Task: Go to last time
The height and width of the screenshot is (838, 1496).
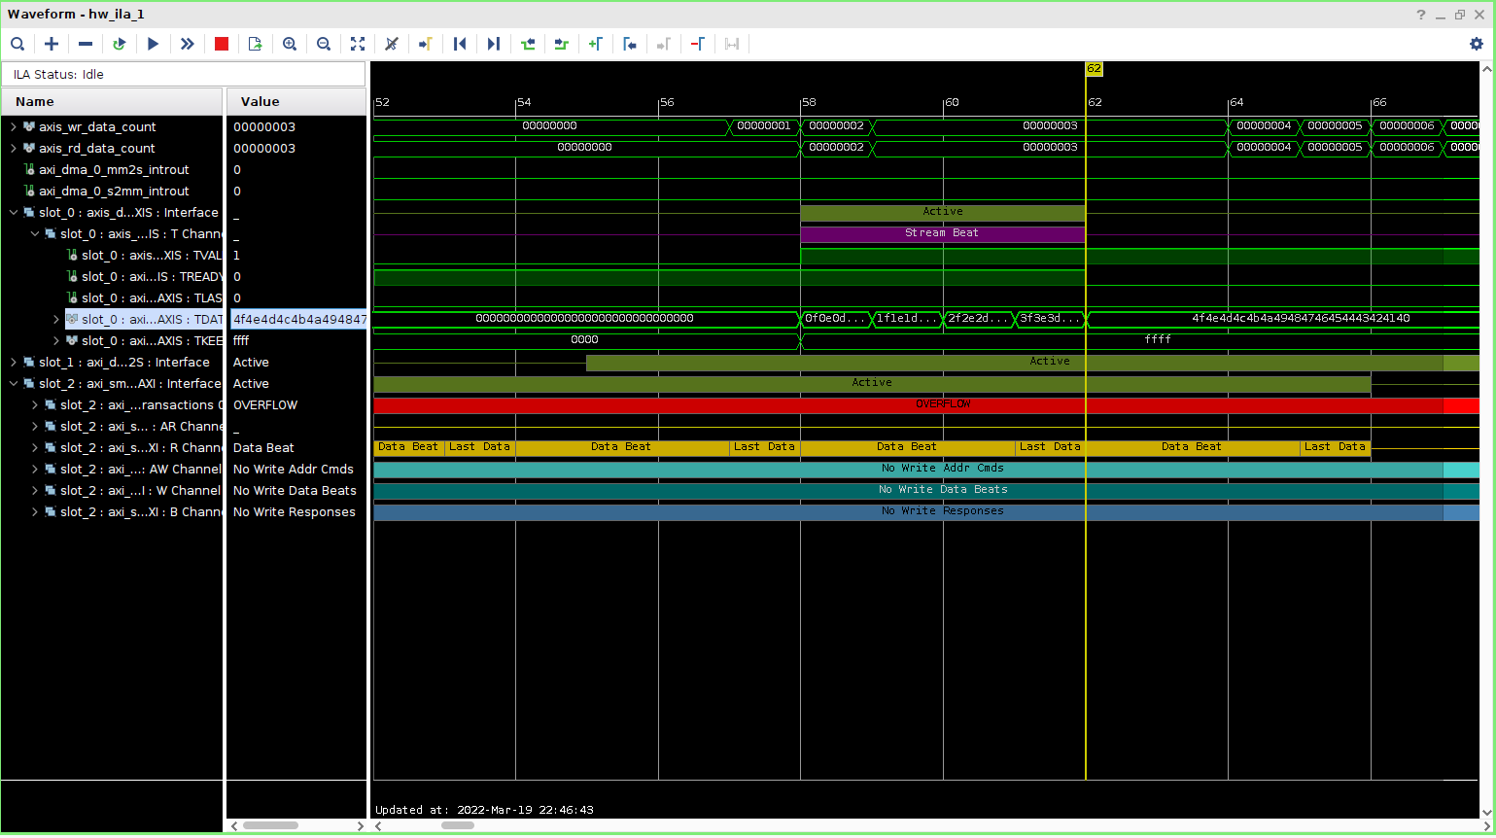Action: point(494,44)
